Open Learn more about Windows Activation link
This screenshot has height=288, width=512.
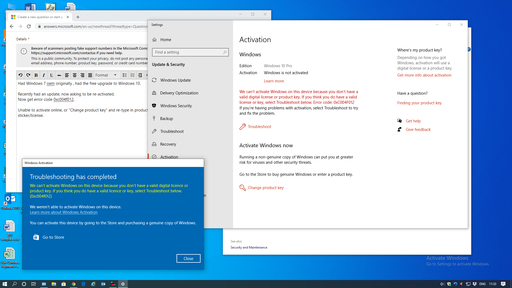pos(63,212)
